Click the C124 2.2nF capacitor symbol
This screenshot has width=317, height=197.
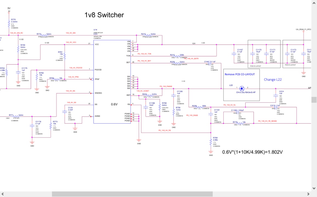tap(65, 112)
